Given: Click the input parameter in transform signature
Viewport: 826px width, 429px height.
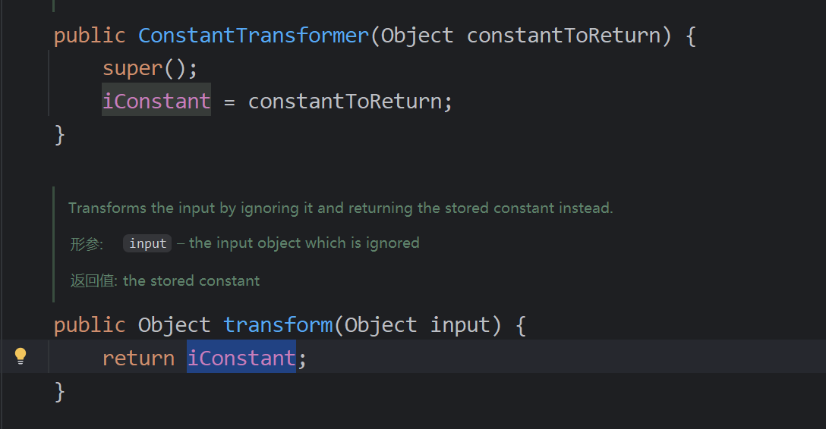Looking at the screenshot, I should pos(460,325).
